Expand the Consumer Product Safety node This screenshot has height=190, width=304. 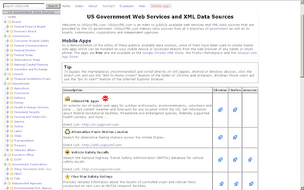tap(8, 41)
